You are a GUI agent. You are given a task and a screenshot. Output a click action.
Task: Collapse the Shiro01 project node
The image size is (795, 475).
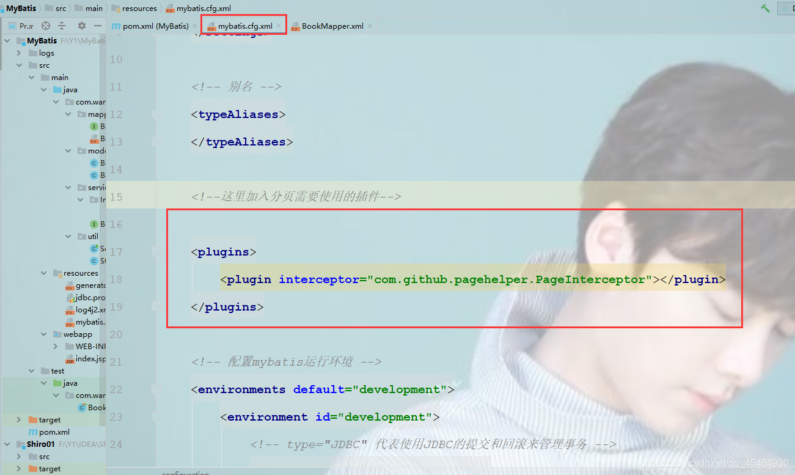click(7, 444)
